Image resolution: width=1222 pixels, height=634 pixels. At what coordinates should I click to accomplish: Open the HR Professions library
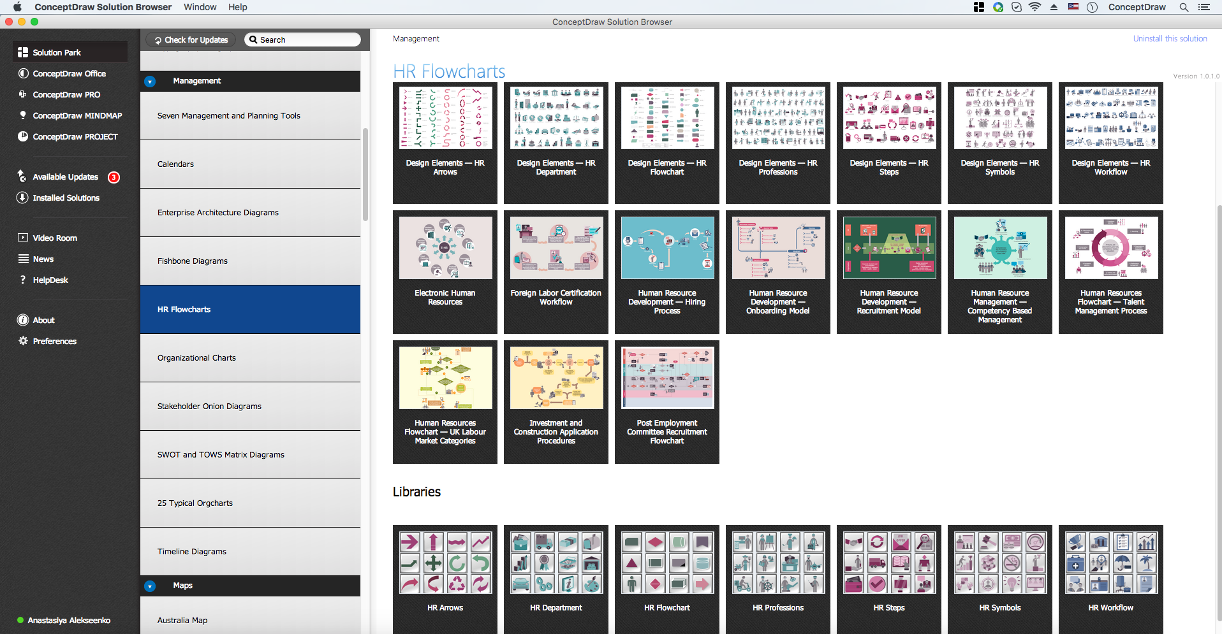(778, 579)
